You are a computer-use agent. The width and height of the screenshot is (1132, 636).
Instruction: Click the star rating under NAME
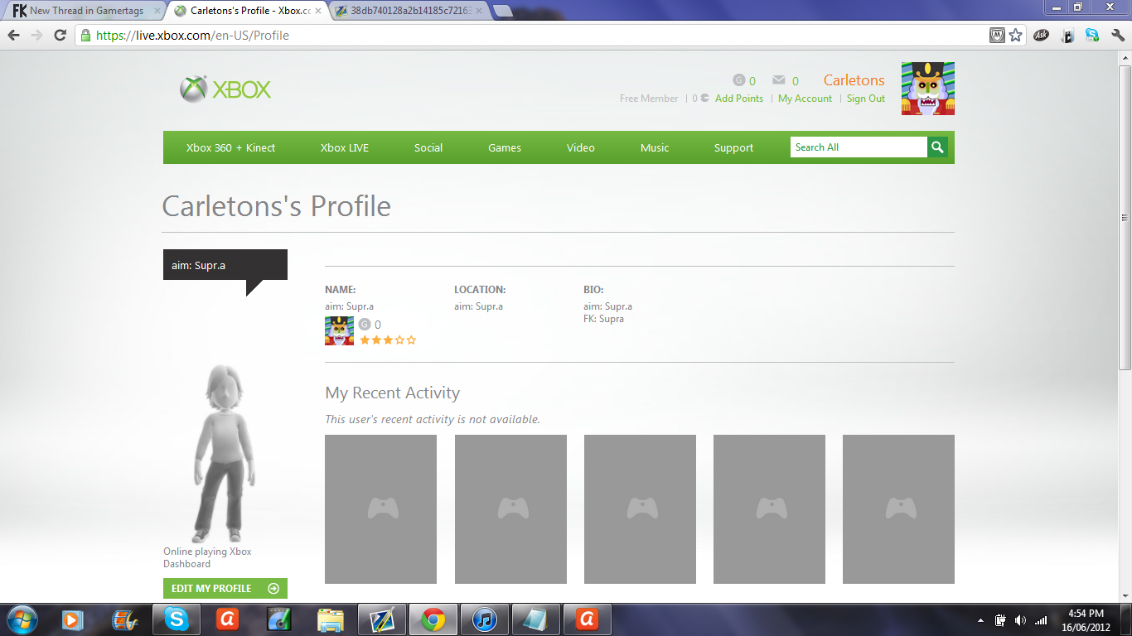click(388, 340)
